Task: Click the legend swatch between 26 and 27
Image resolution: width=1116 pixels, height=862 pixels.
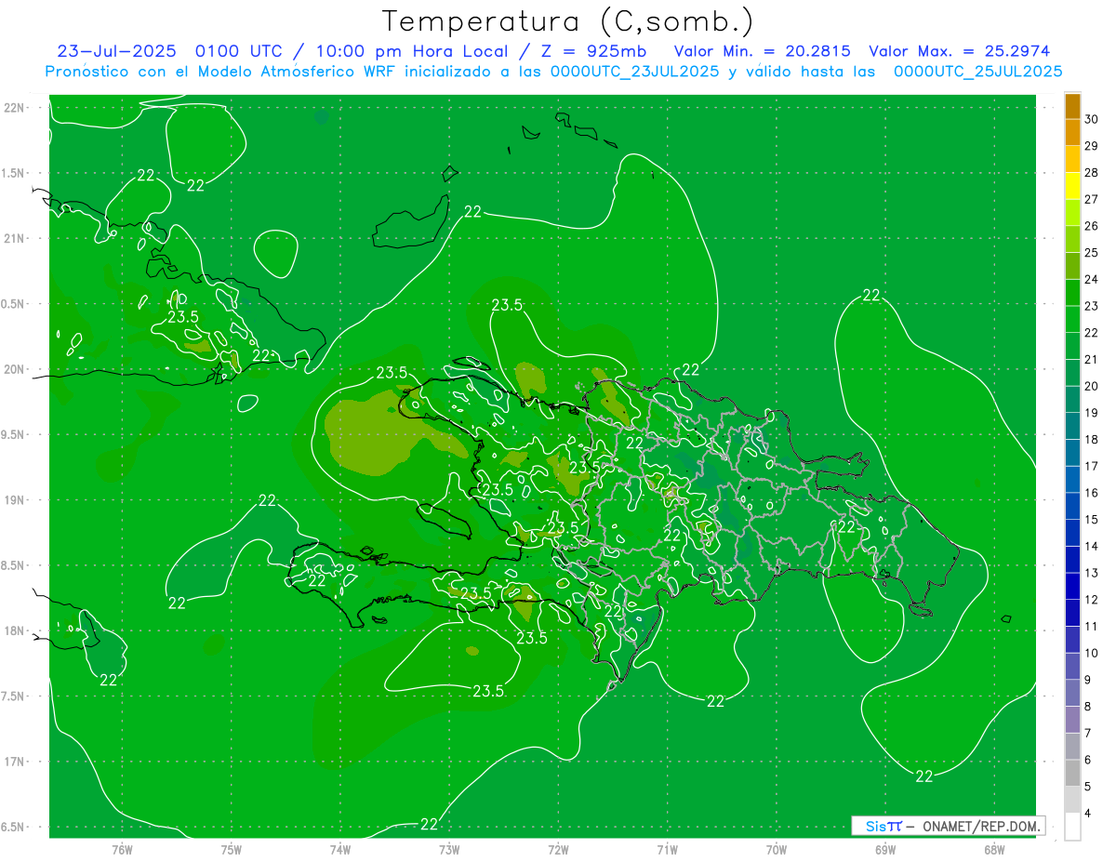Action: click(1072, 213)
